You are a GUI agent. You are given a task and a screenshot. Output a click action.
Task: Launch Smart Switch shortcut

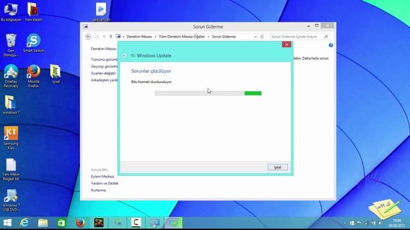pos(33,43)
